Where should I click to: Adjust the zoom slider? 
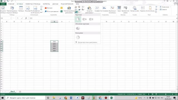[x=166, y=94]
